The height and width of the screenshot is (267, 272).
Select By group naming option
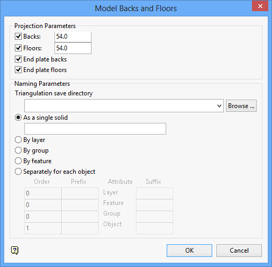click(x=19, y=150)
